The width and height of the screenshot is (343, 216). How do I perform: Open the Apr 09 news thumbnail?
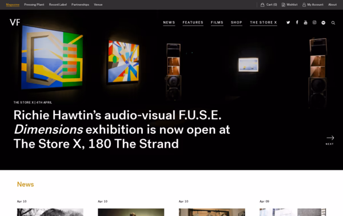293,212
